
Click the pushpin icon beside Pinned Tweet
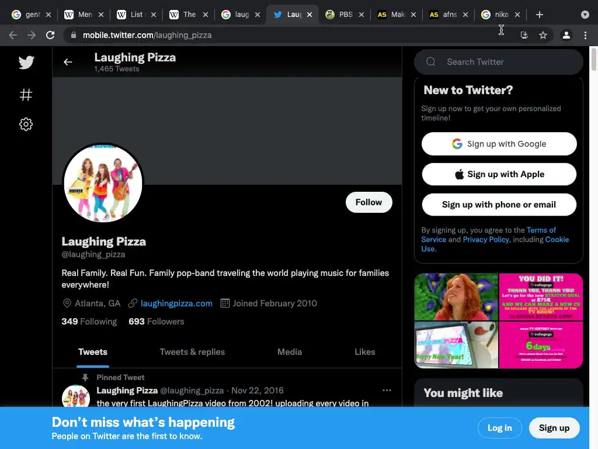click(85, 378)
